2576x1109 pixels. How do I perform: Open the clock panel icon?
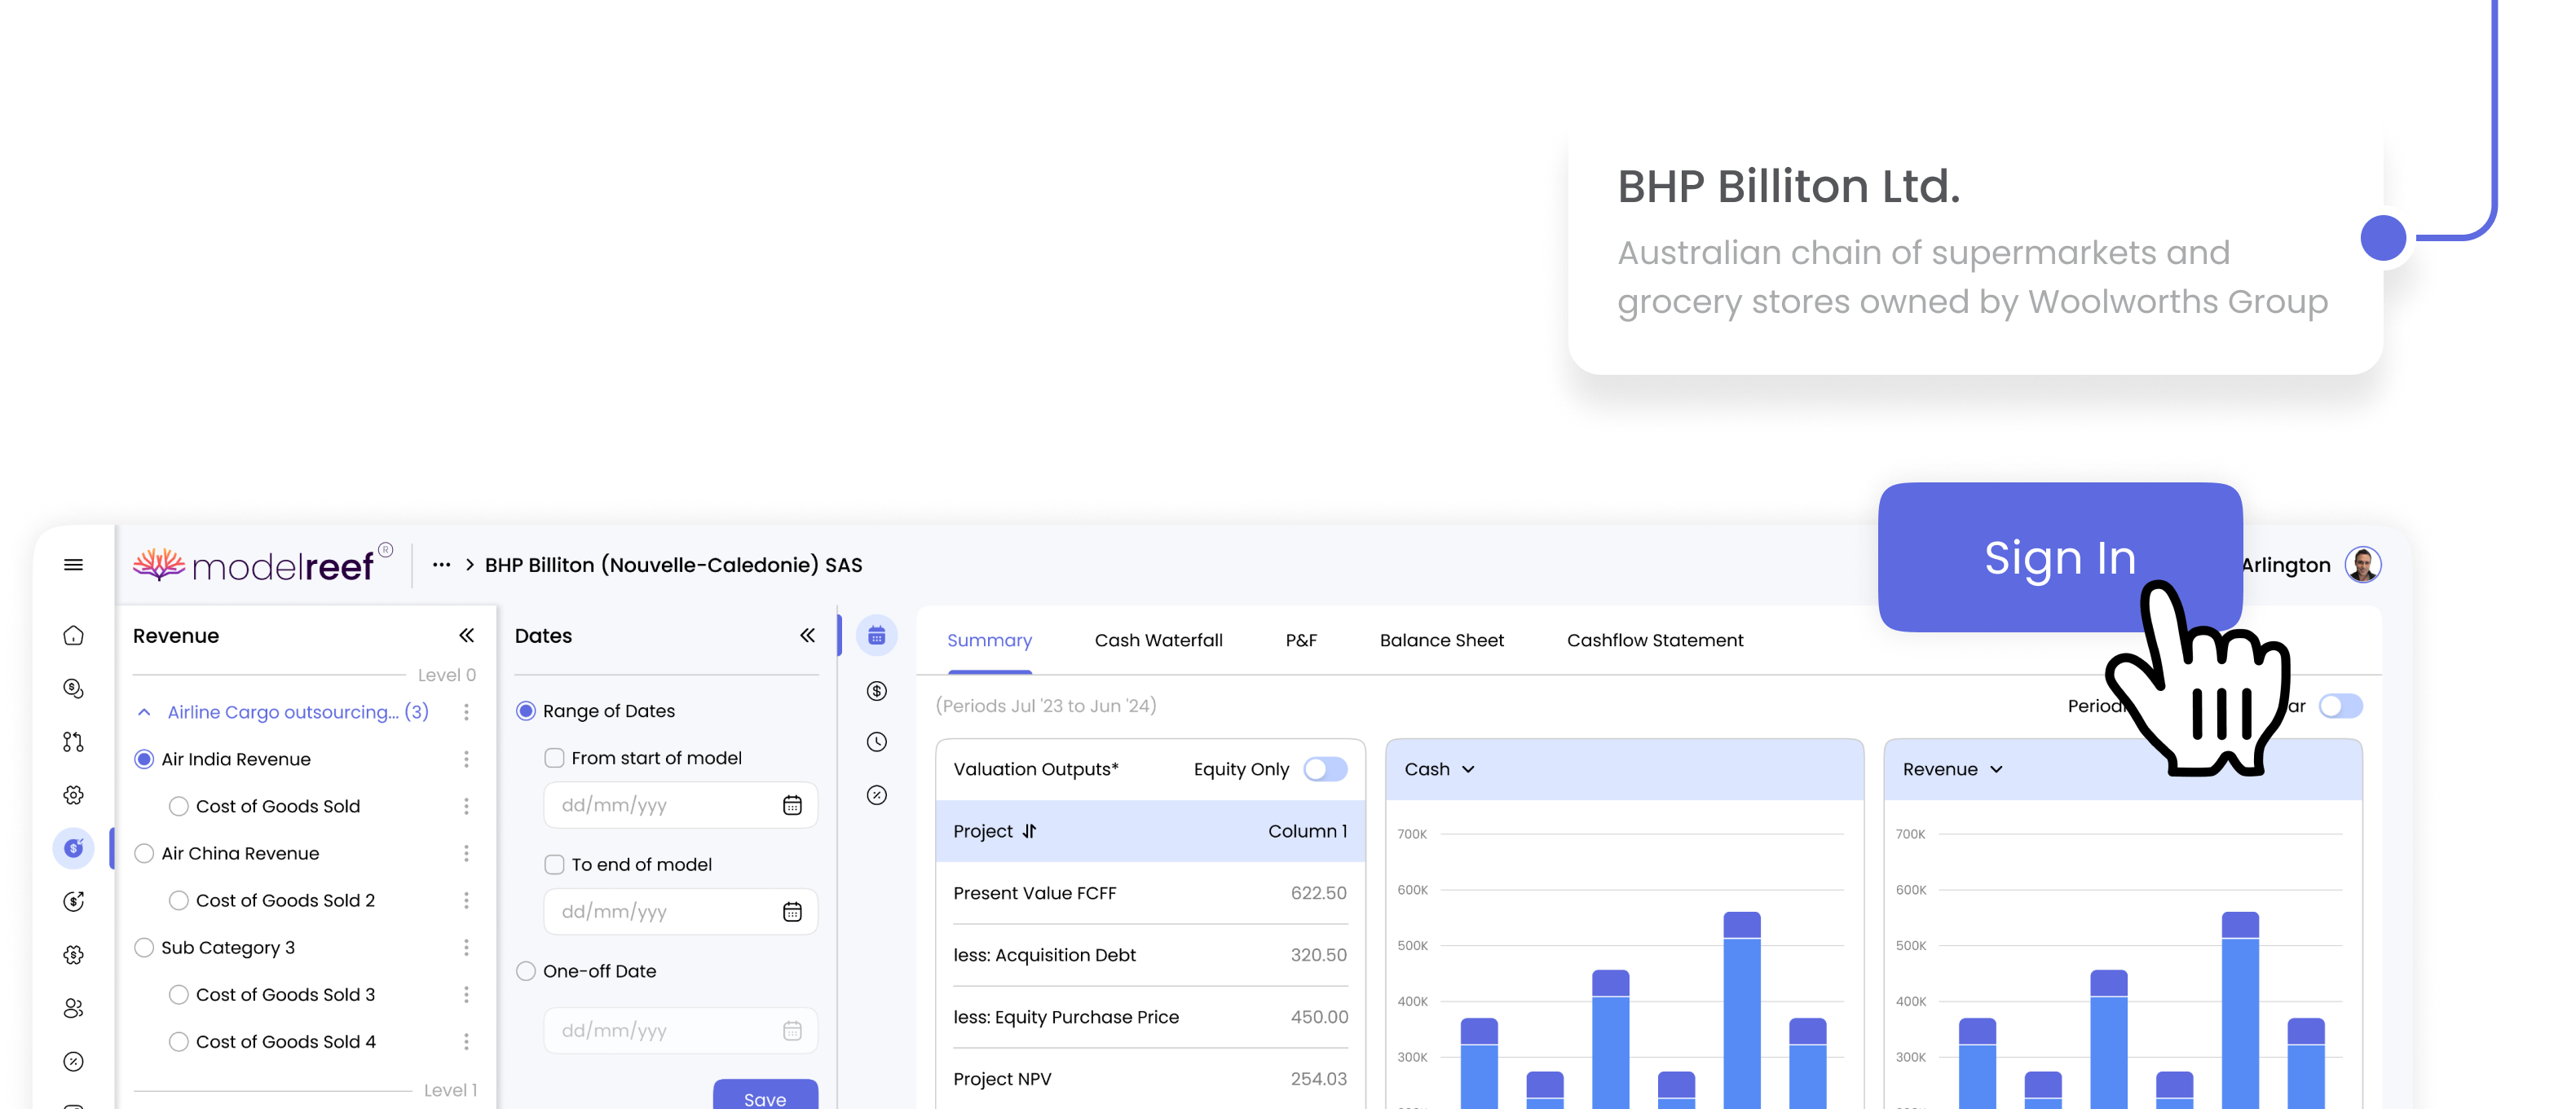pos(877,742)
